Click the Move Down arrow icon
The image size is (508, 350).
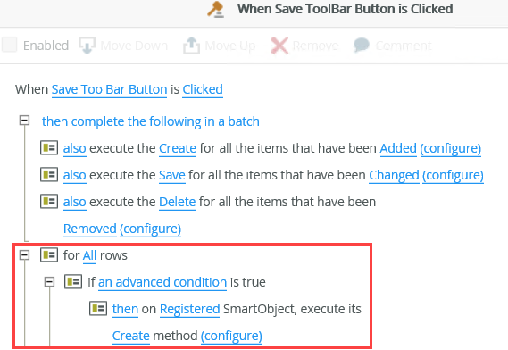[x=87, y=46]
